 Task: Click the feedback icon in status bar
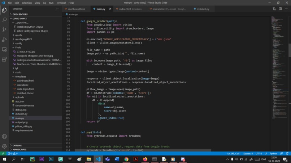pos(281,154)
